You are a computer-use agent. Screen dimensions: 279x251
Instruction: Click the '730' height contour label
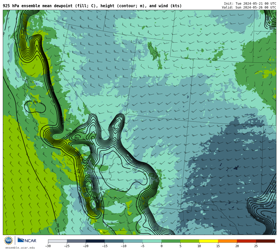[x=134, y=170]
